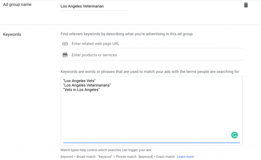Open the Grammarly icon in keywords box

[x=234, y=135]
